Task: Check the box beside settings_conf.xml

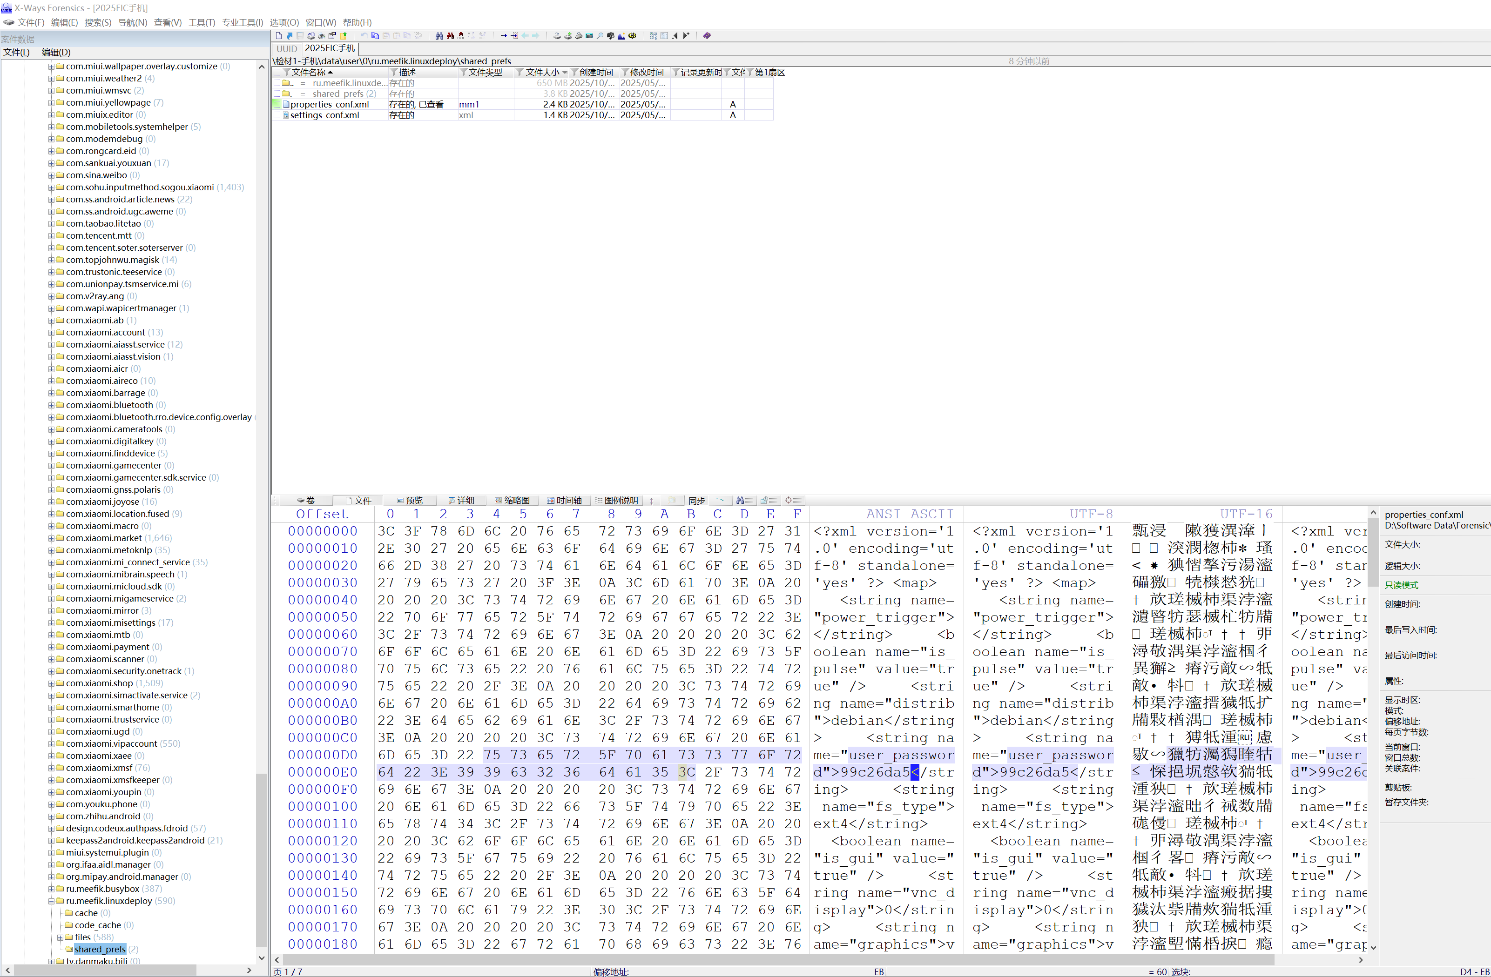Action: 277,115
